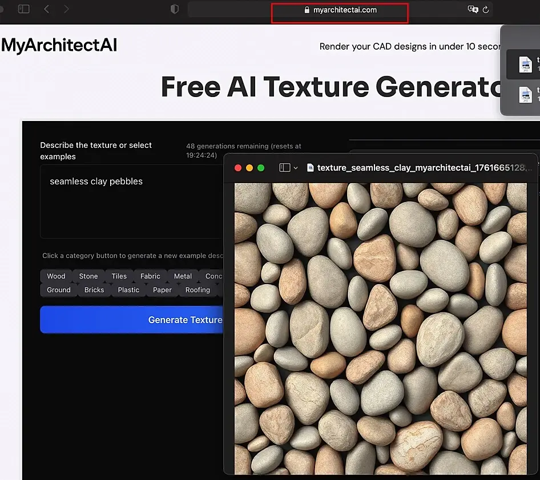Choose the Fabric category

150,276
